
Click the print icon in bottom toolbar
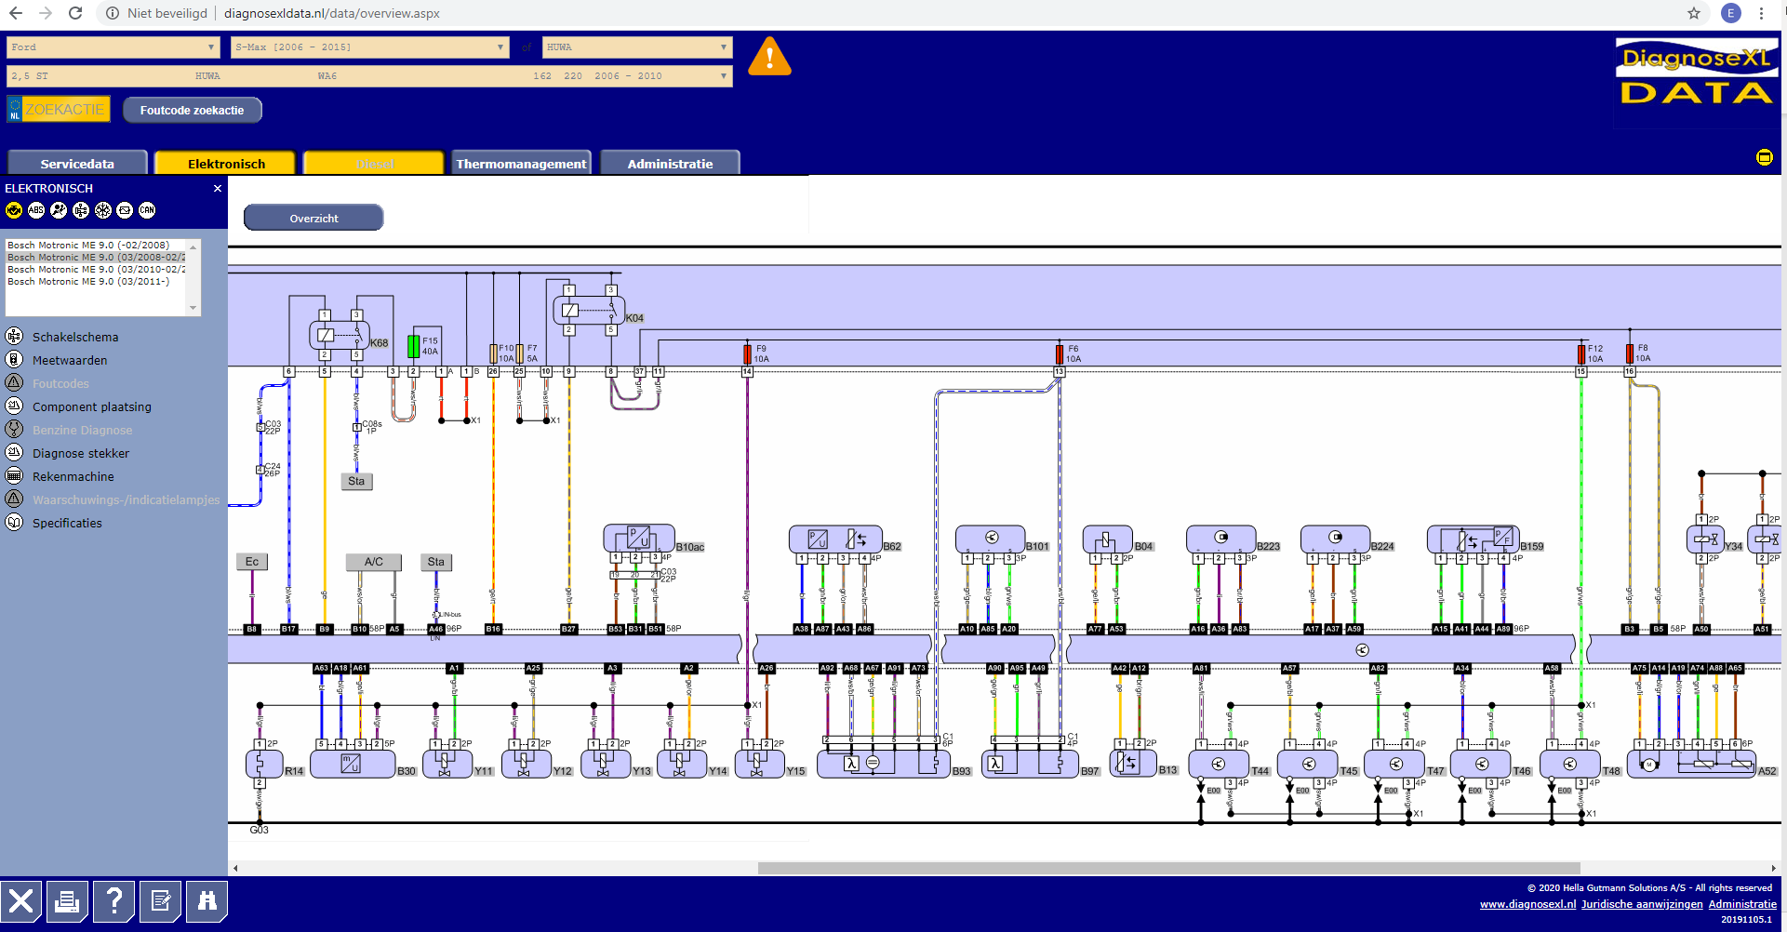click(67, 901)
